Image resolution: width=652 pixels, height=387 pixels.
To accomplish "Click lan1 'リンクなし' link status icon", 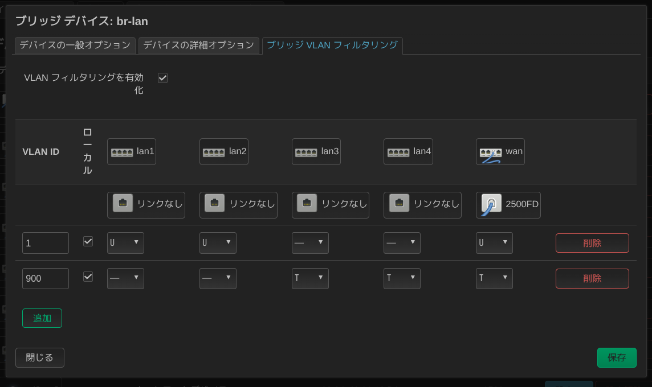I will tap(123, 204).
